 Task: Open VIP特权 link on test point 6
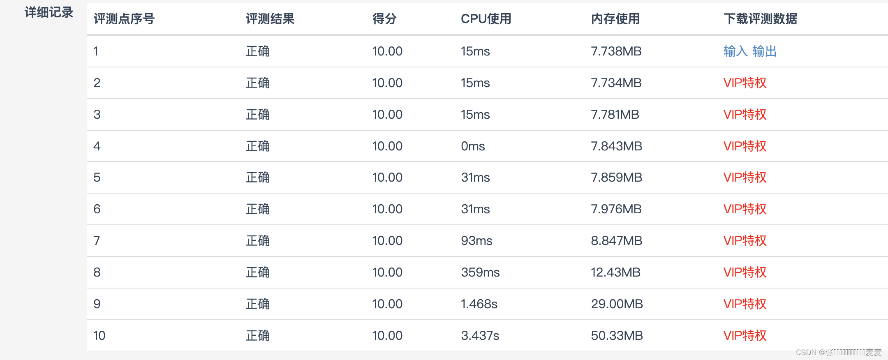pyautogui.click(x=745, y=209)
